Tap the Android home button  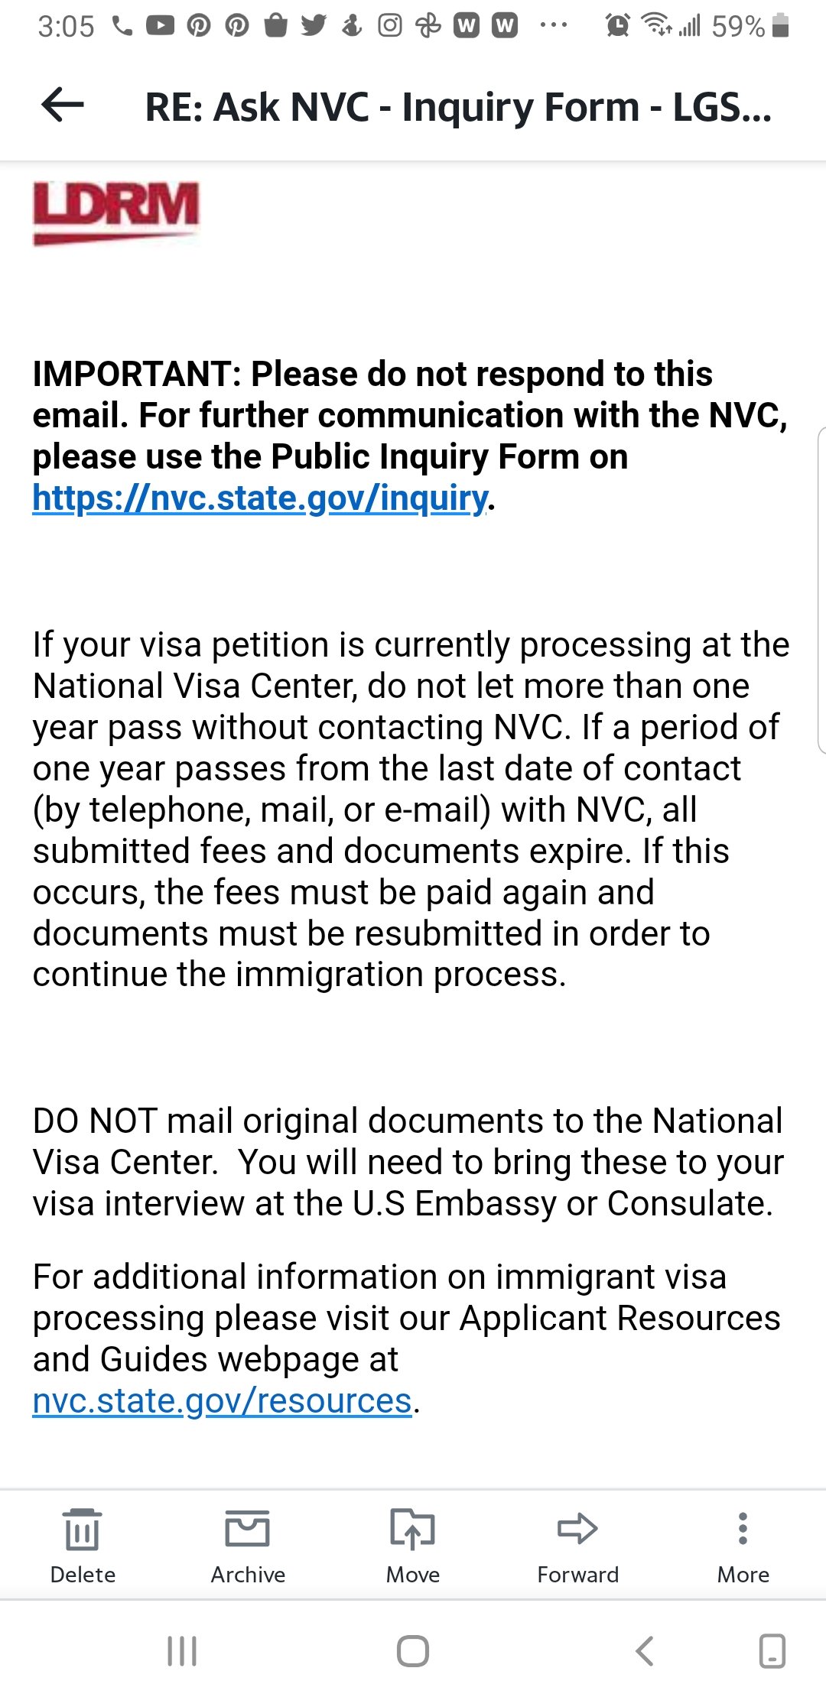(x=413, y=1651)
